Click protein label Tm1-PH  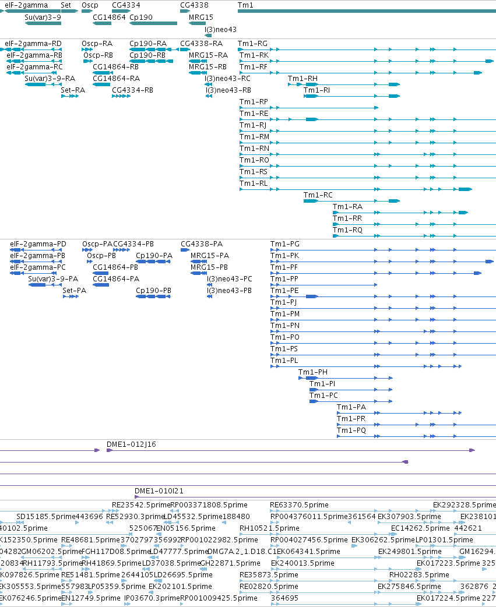coord(313,372)
